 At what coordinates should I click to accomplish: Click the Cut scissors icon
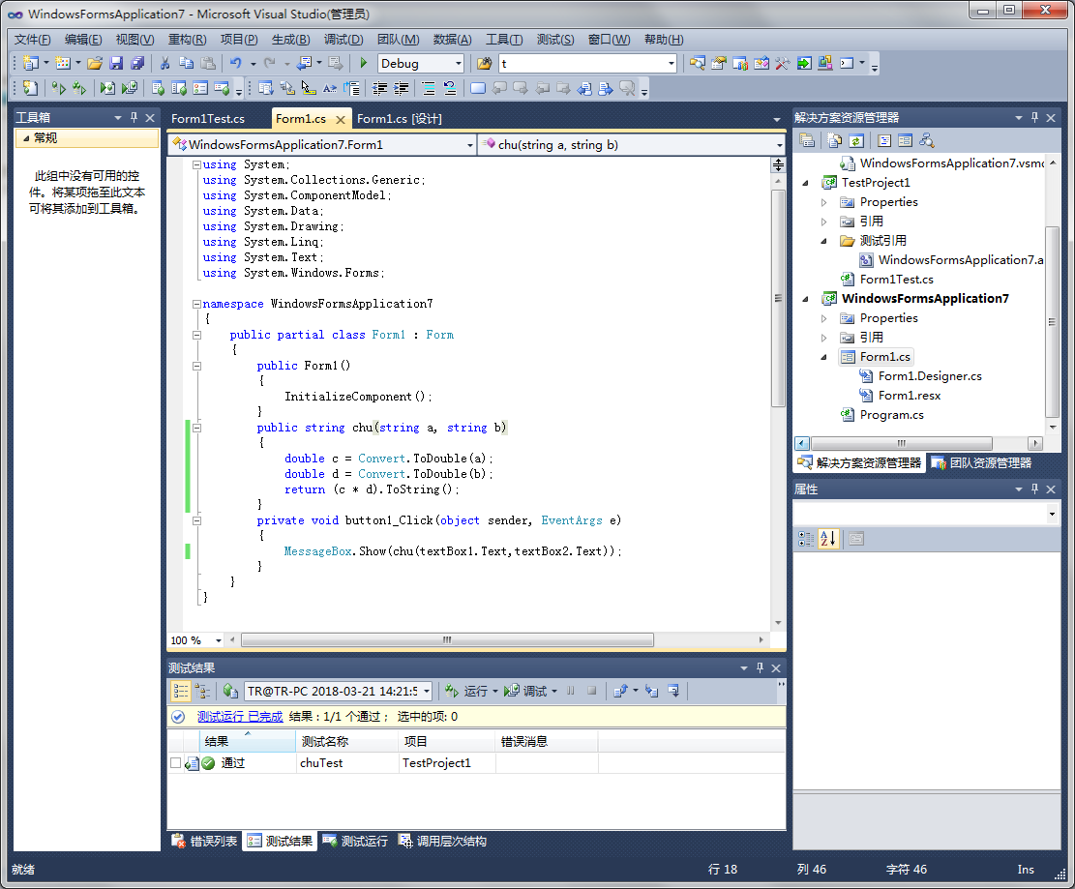coord(164,64)
